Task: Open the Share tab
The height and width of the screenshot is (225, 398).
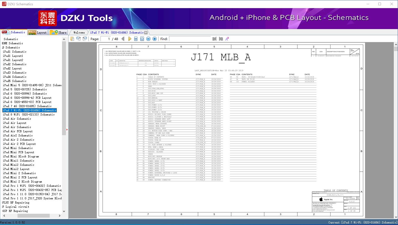Action: (58, 32)
